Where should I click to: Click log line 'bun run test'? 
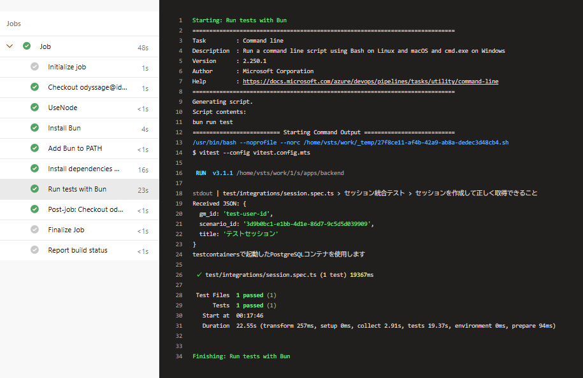(x=213, y=122)
